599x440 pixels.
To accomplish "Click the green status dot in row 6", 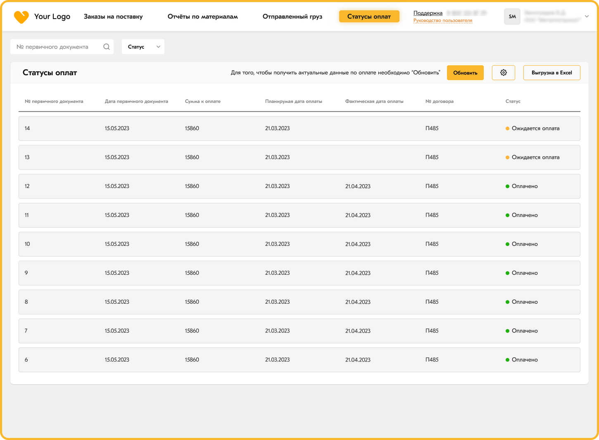I will click(507, 360).
